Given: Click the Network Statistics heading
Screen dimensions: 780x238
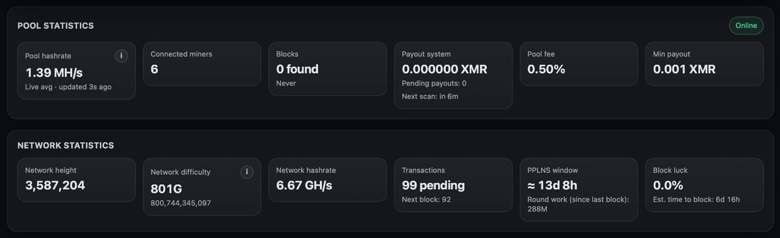Looking at the screenshot, I should [x=66, y=145].
